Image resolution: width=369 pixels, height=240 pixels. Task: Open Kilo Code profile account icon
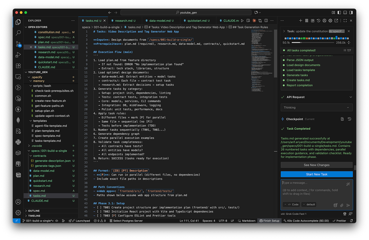324,21
